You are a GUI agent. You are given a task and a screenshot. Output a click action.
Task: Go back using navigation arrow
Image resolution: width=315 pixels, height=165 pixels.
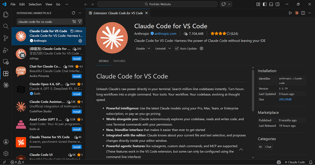tap(86, 4)
